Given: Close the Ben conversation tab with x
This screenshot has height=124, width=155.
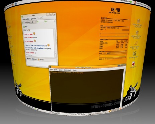Looking at the screenshot, I should point(55,21).
